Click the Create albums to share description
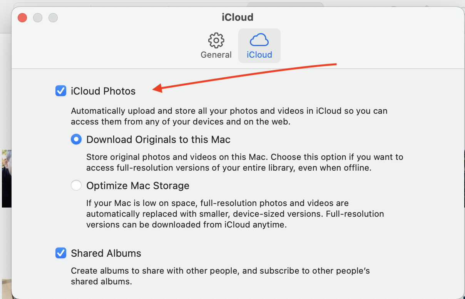This screenshot has width=465, height=299. pos(220,276)
